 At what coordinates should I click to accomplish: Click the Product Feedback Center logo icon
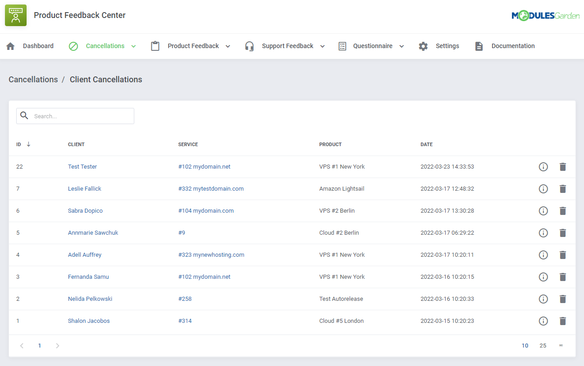16,15
